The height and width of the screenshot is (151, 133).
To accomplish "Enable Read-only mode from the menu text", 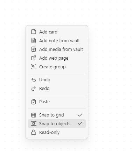I will point(49,133).
